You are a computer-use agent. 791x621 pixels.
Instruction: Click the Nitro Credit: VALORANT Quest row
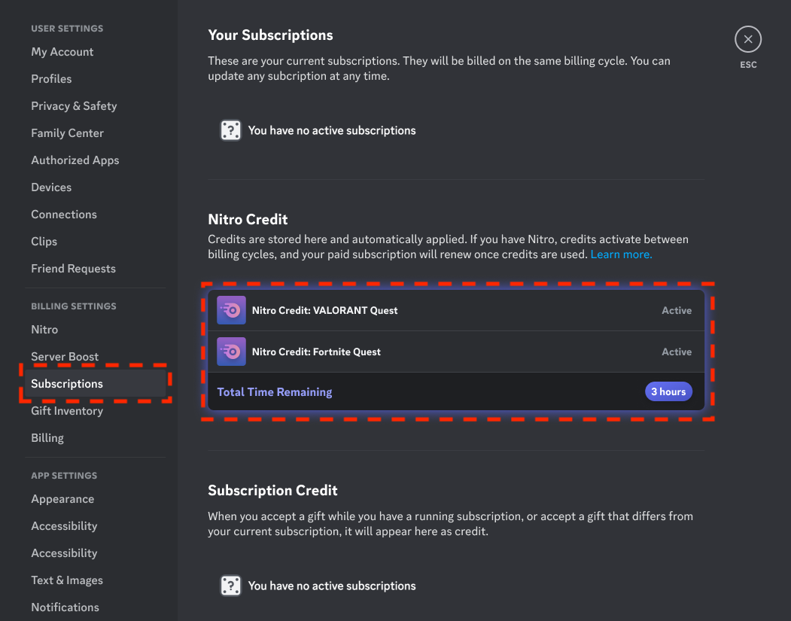point(456,310)
